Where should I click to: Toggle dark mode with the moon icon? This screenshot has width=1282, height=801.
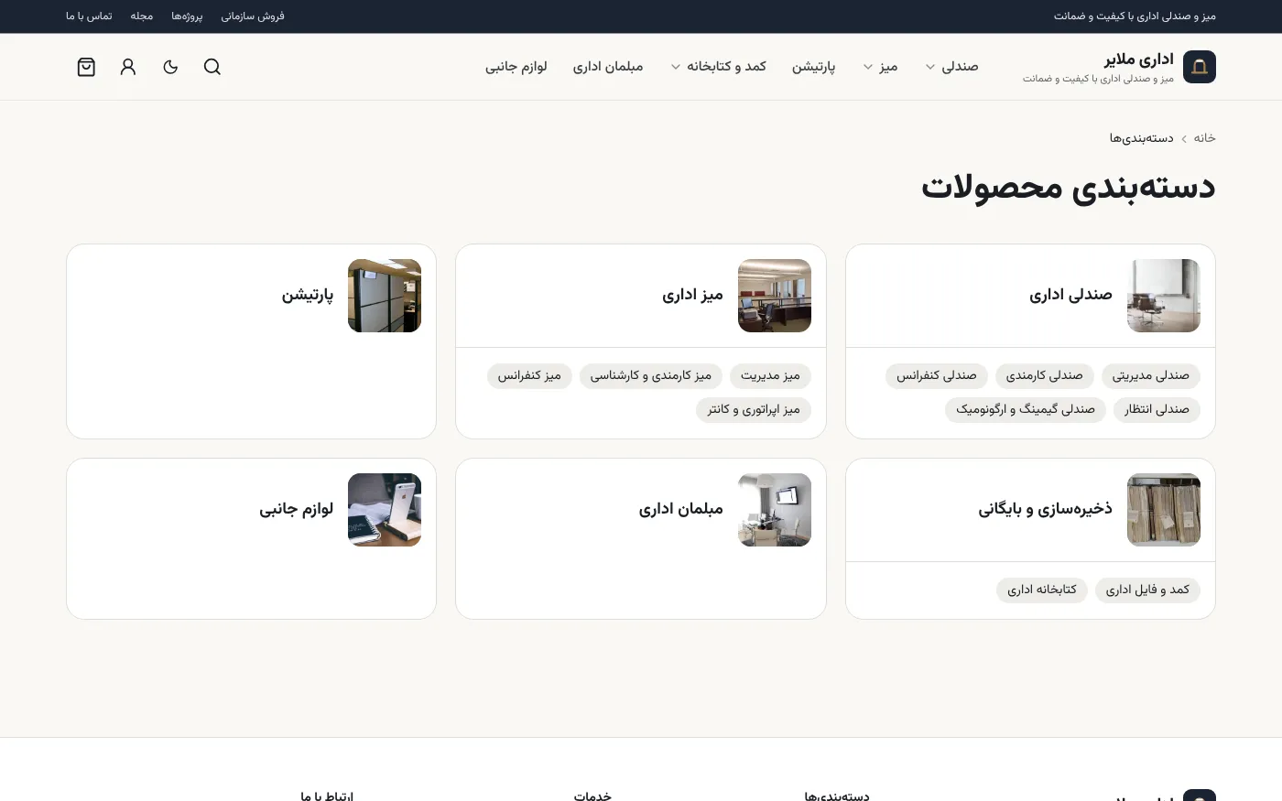(170, 67)
